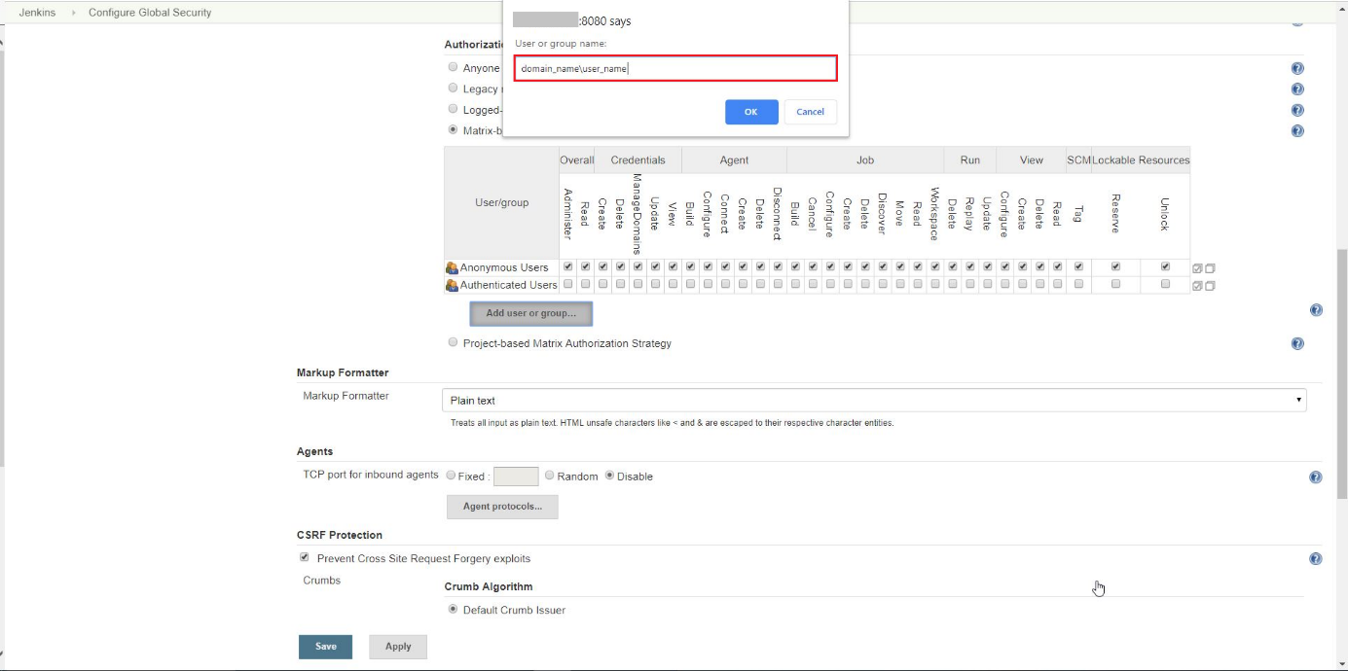Image resolution: width=1348 pixels, height=671 pixels.
Task: Save the security configuration
Action: click(x=326, y=647)
